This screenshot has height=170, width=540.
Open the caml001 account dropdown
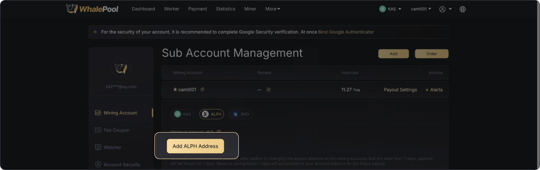(x=421, y=9)
